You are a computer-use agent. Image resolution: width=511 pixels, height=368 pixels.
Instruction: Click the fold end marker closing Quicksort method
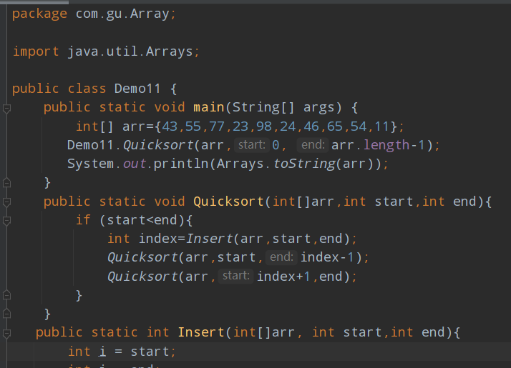(6, 314)
